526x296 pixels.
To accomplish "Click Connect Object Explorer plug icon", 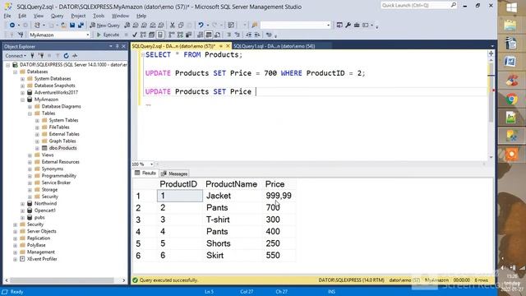I will 33,56.
